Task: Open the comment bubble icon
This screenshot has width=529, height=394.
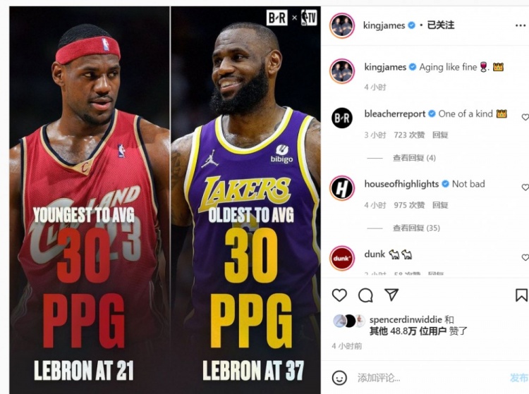Action: [x=365, y=295]
